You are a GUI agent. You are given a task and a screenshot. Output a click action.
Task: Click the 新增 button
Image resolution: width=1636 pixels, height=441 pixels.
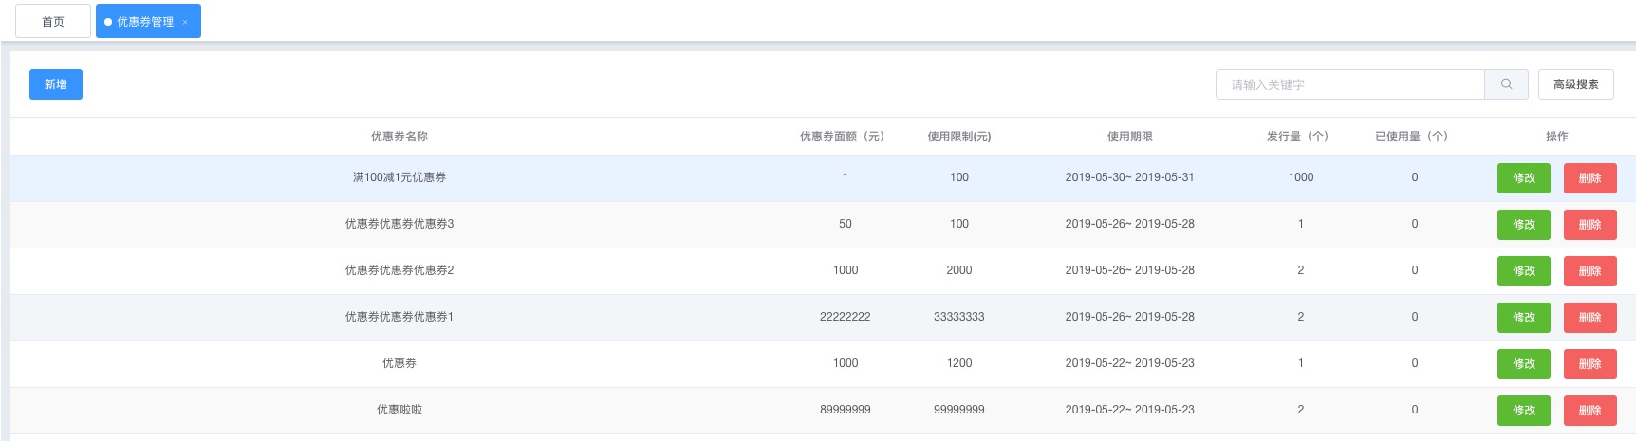click(56, 84)
